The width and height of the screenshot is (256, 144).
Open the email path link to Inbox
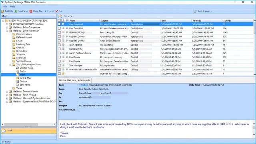(x=106, y=85)
